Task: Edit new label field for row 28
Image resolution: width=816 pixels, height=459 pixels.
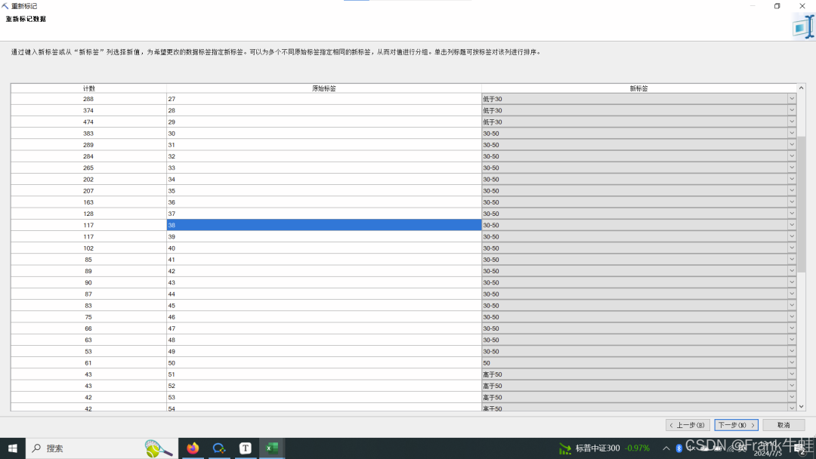Action: pyautogui.click(x=635, y=110)
